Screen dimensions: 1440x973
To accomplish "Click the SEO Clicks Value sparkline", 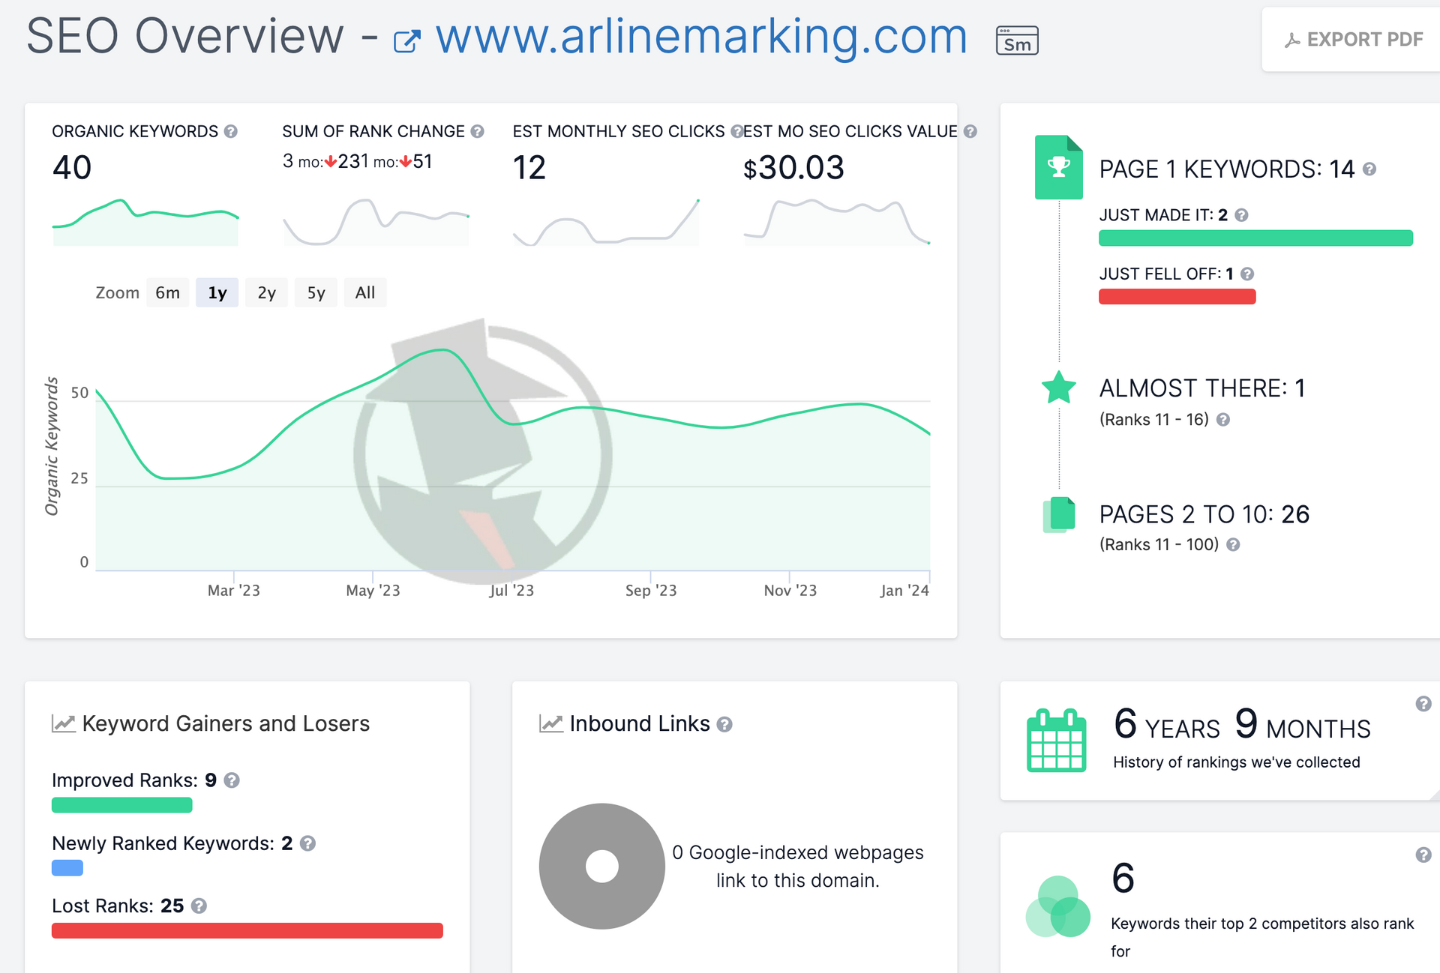I will [837, 222].
